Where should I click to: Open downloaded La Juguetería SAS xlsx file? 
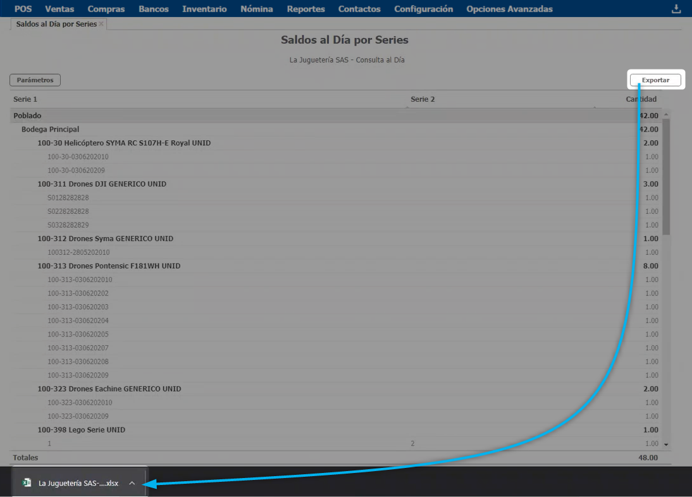78,482
